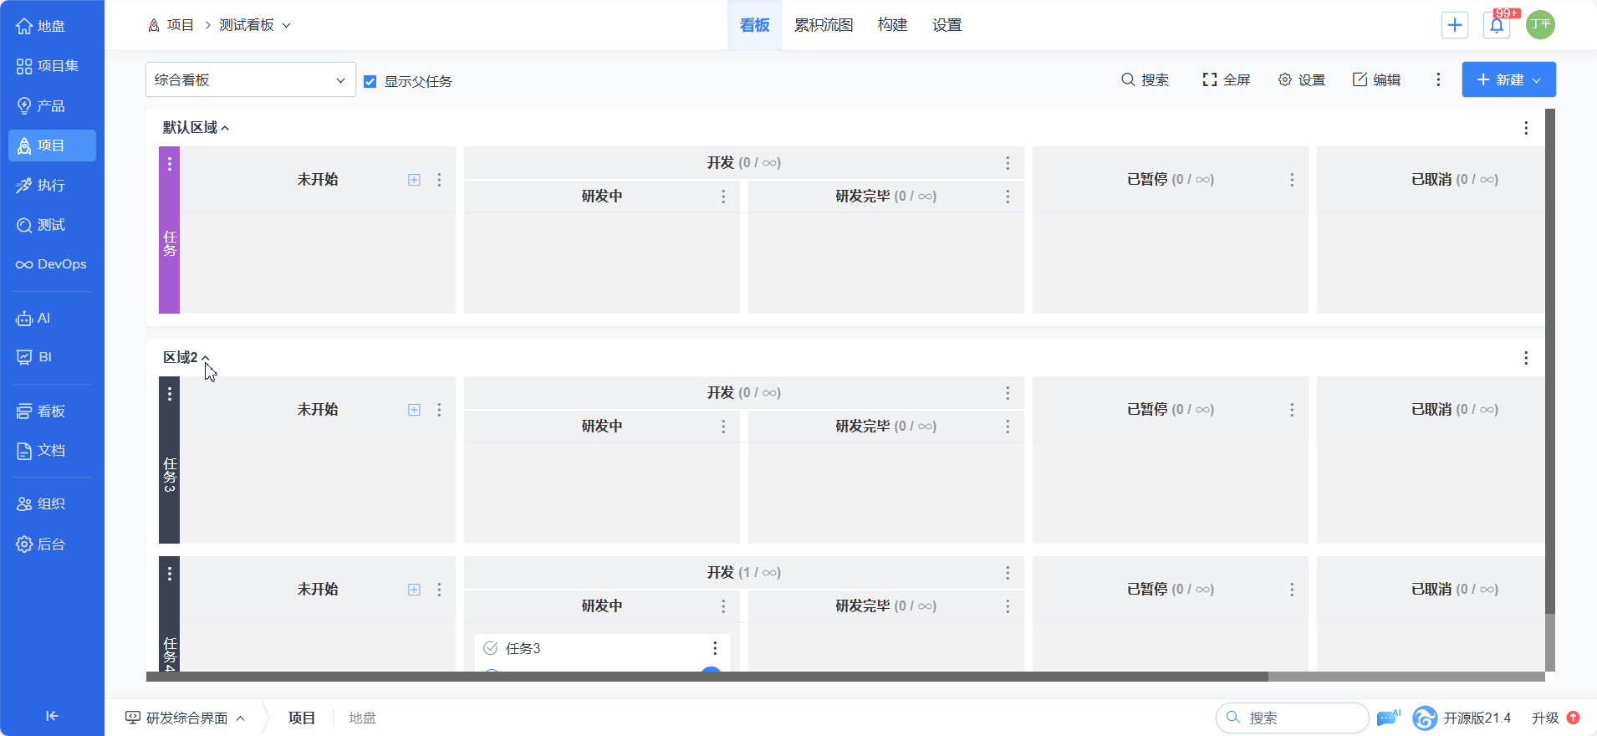This screenshot has height=736, width=1597.
Task: Expand the 新建 button dropdown arrow
Action: (1536, 80)
